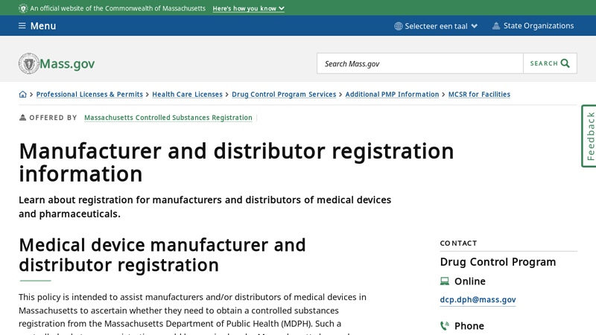Screen dimensions: 596x335
Task: Click the Mass.gov wordmark
Action: point(67,64)
